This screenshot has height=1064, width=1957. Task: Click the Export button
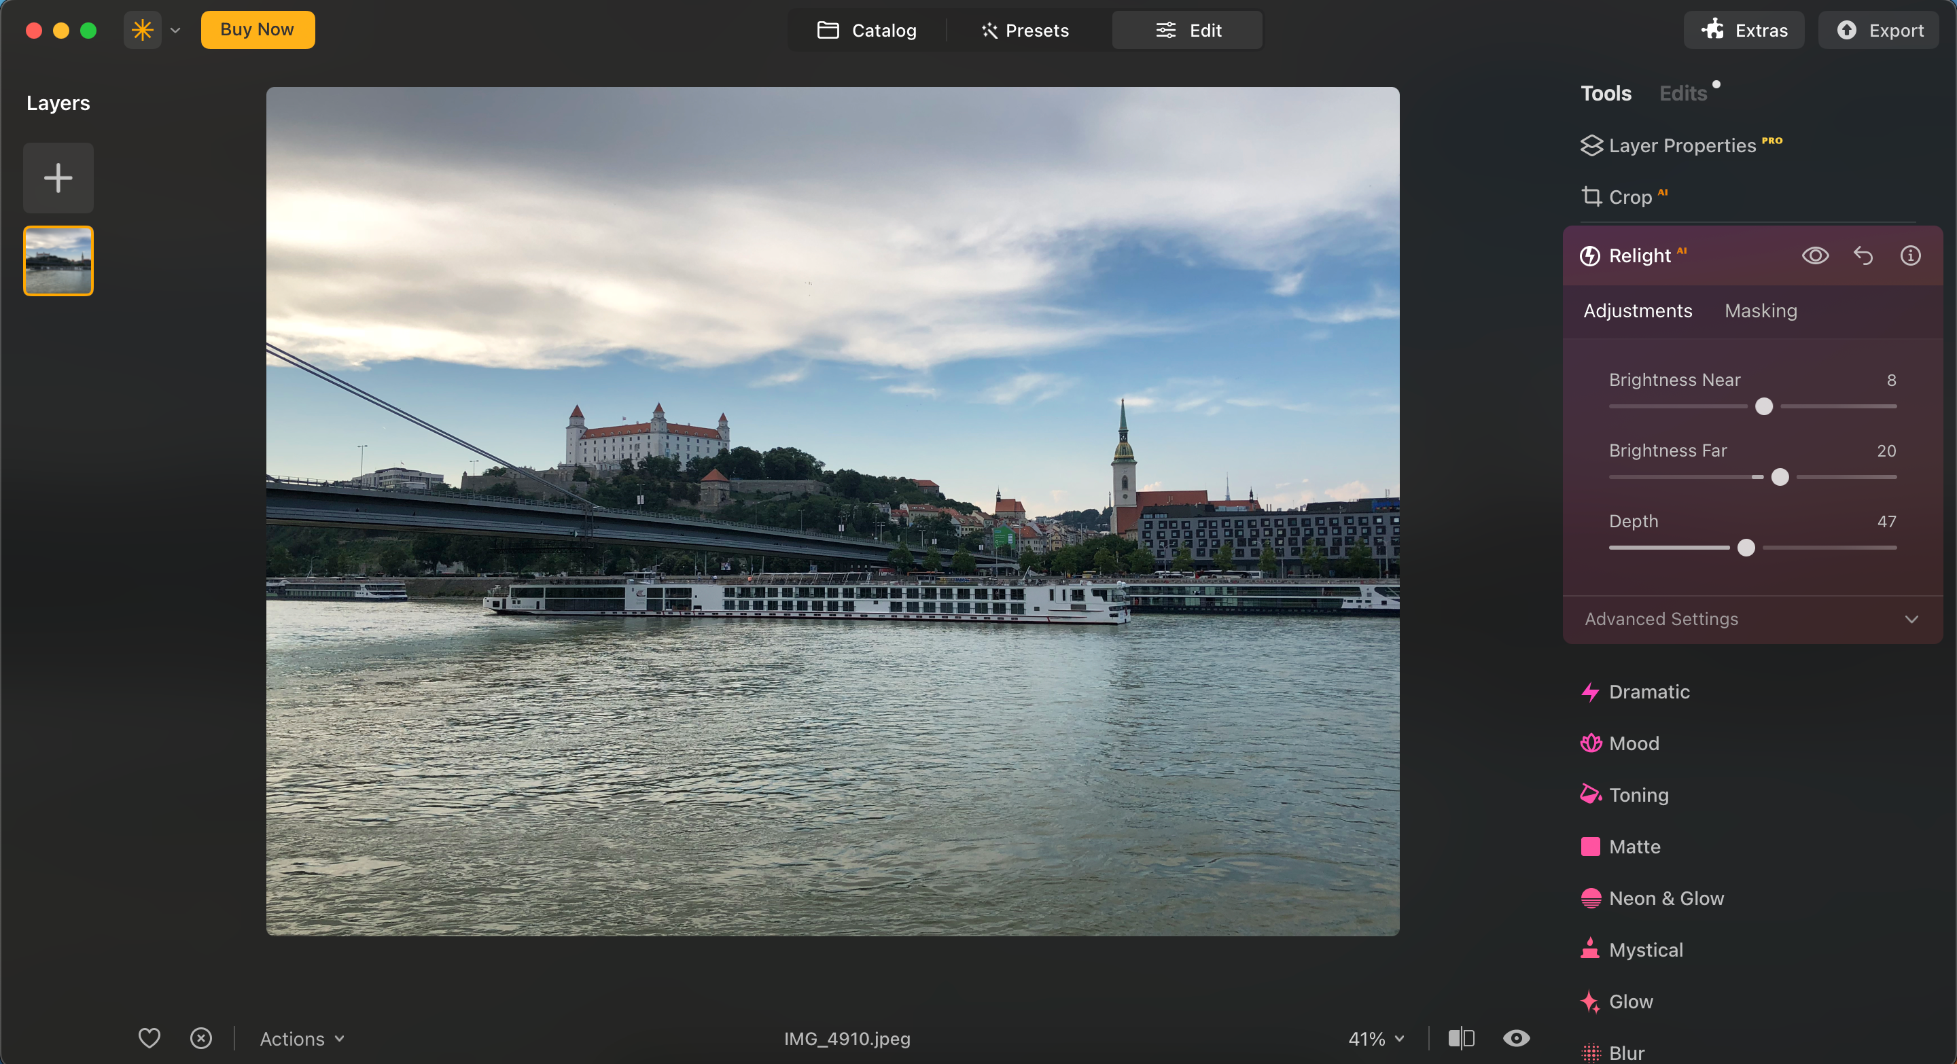click(1878, 31)
